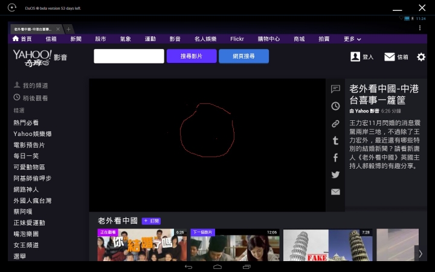The image size is (435, 272).
Task: Open 影音 in the nav bar
Action: [x=175, y=39]
